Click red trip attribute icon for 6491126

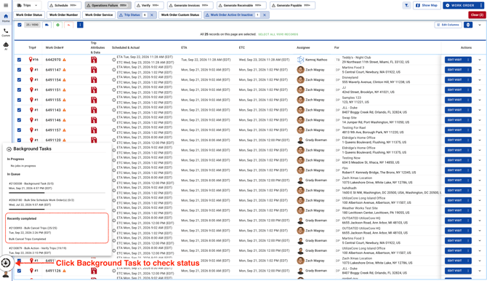click(94, 271)
